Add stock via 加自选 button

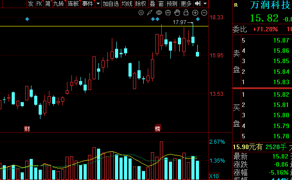coord(111,4)
